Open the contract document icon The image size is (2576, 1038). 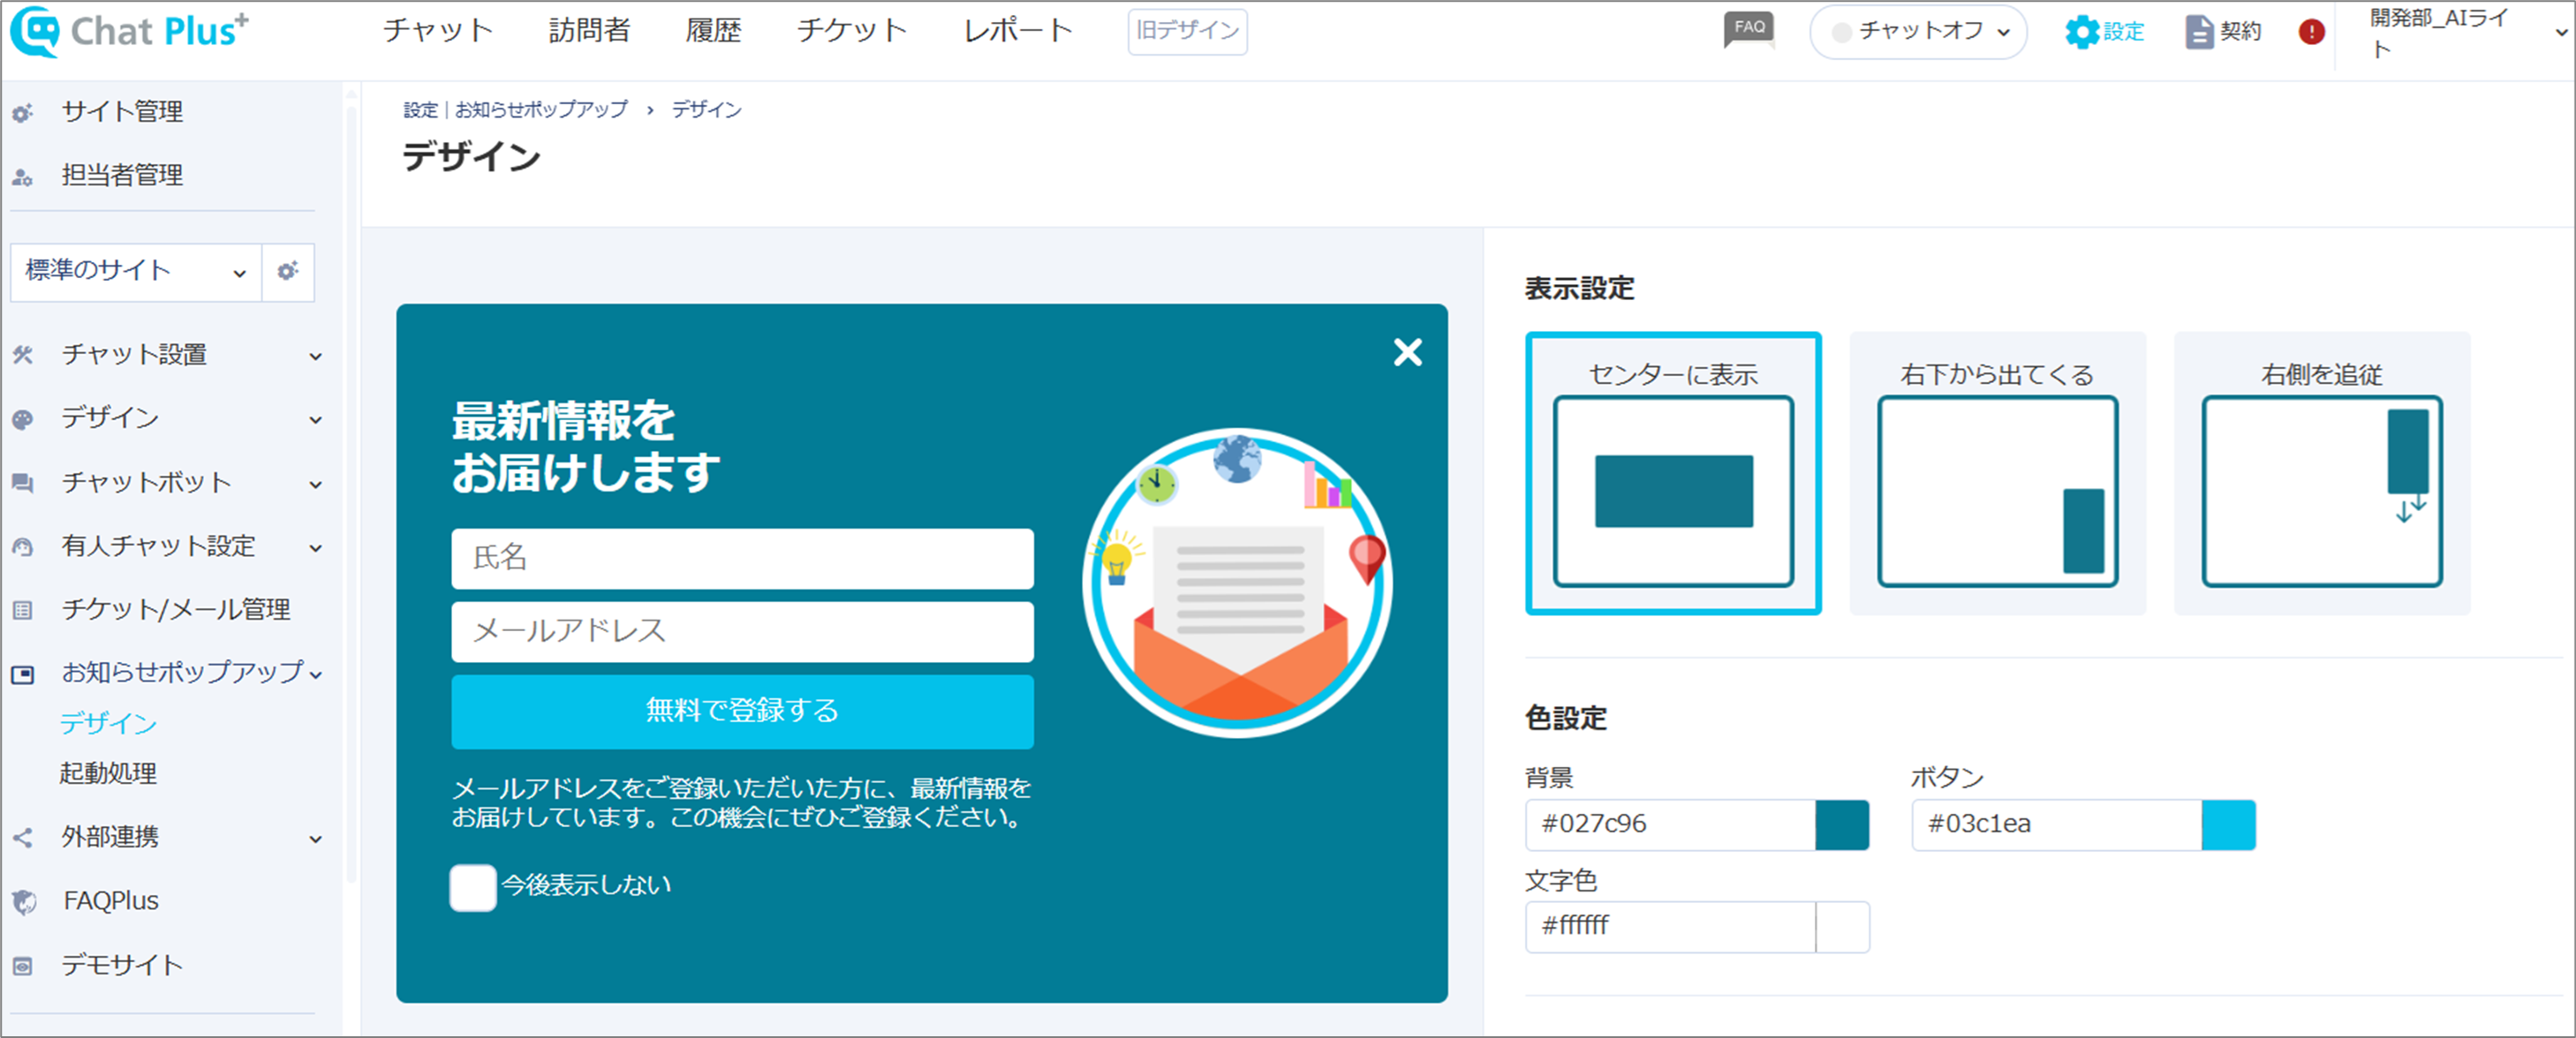click(2199, 32)
